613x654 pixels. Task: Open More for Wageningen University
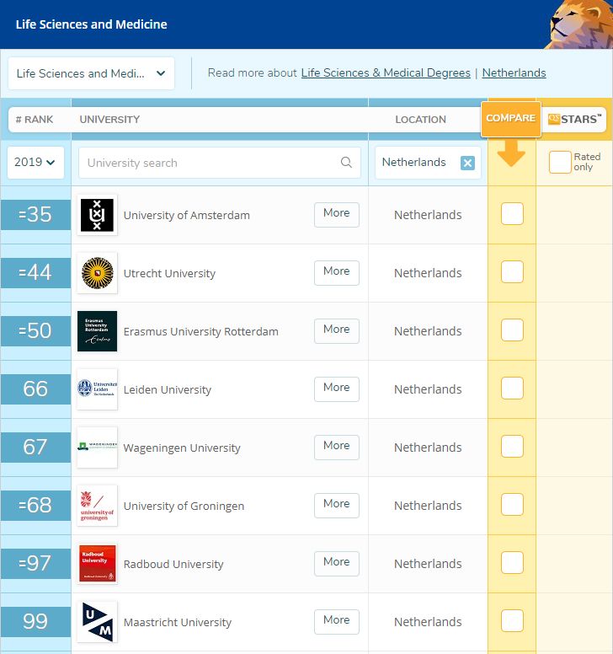coord(337,448)
